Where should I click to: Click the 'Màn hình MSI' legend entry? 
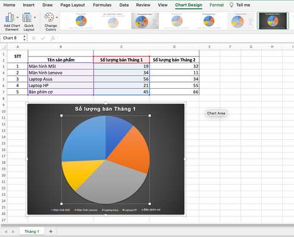(x=61, y=210)
